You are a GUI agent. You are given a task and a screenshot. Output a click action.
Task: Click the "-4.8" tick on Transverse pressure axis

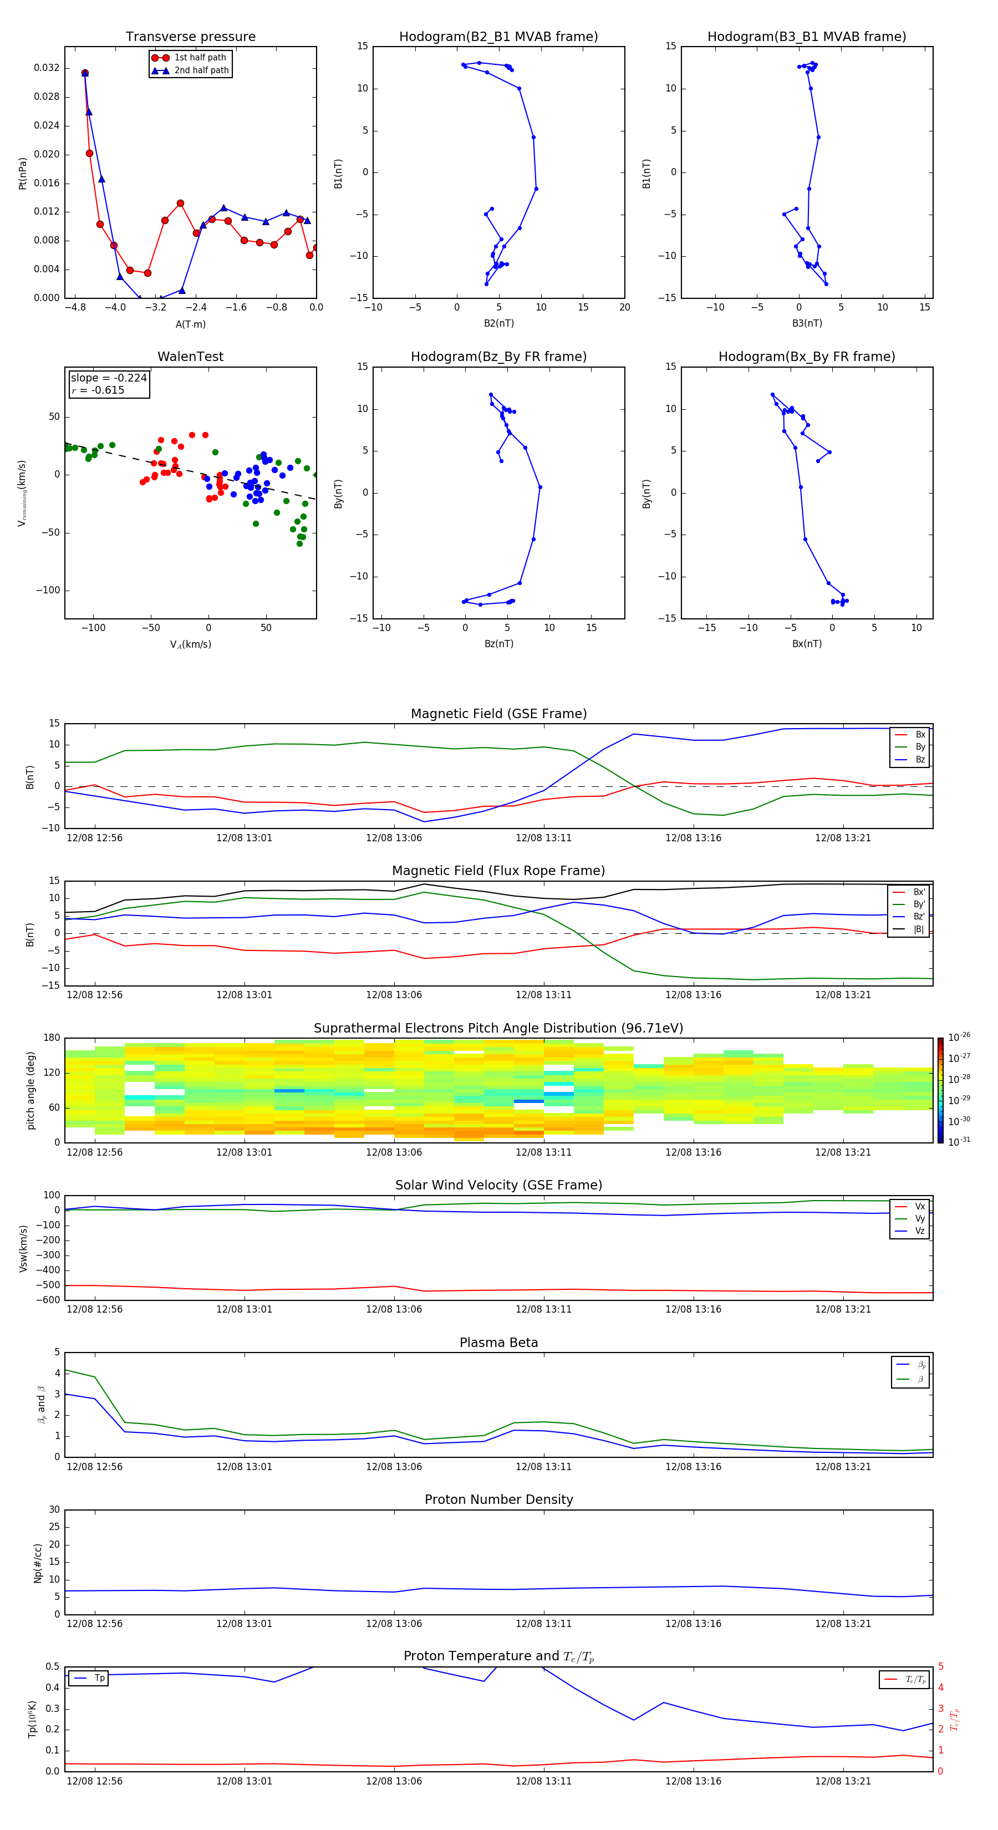[75, 308]
